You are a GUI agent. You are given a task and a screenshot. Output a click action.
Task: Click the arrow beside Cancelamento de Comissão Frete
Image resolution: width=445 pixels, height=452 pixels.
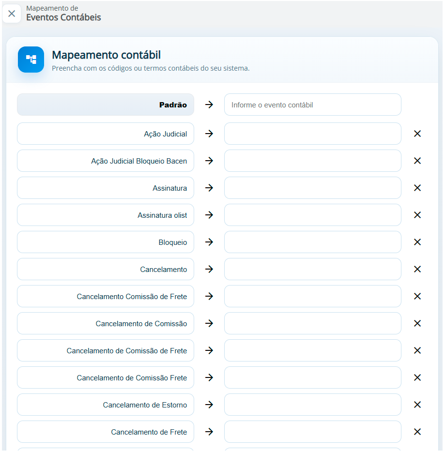[x=209, y=377]
